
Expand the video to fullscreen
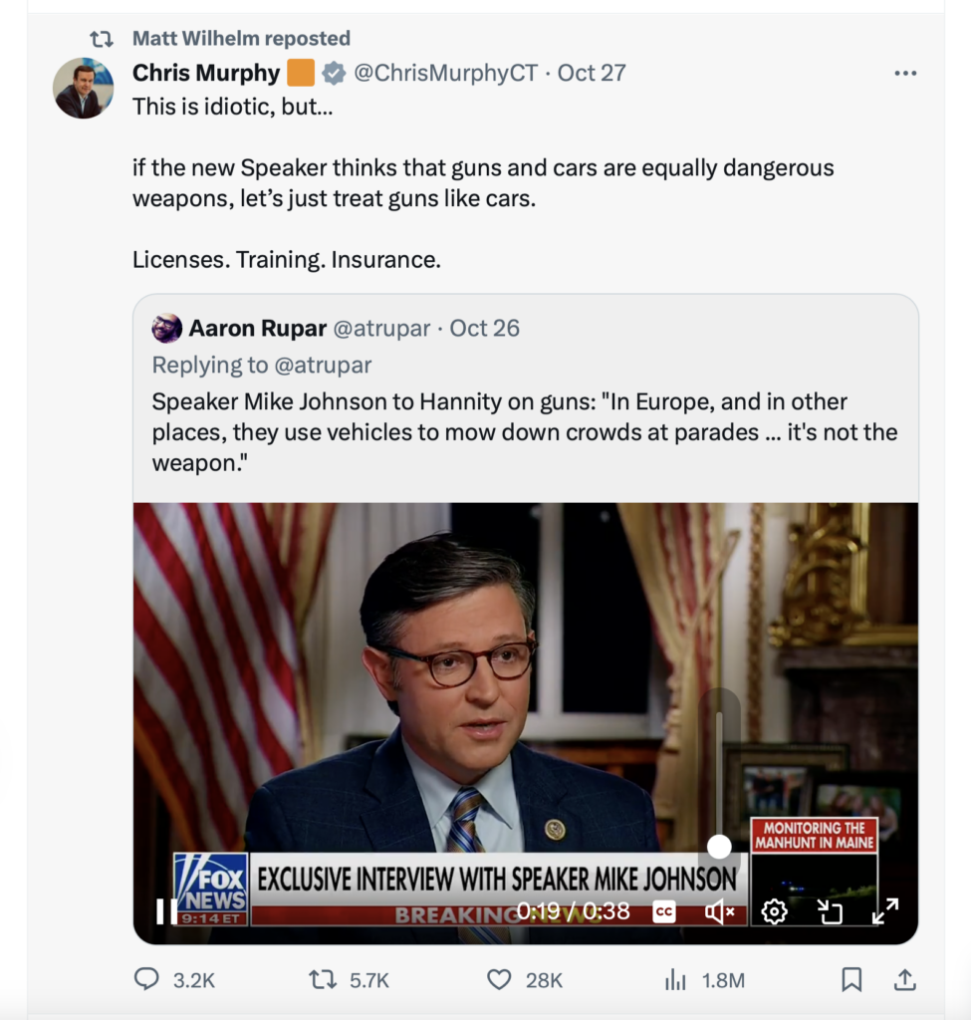(885, 910)
